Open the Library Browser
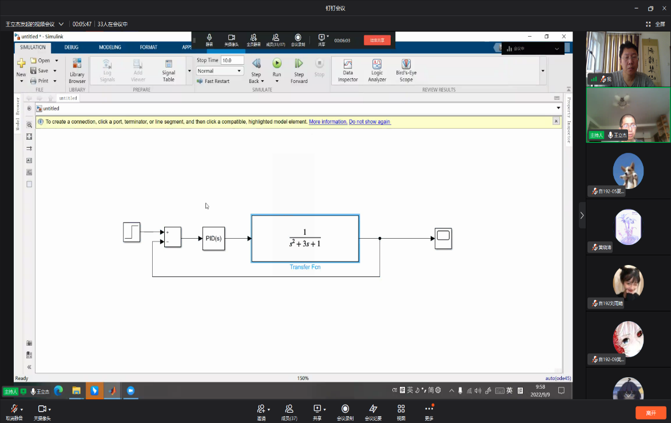This screenshot has width=671, height=423. pos(77,70)
